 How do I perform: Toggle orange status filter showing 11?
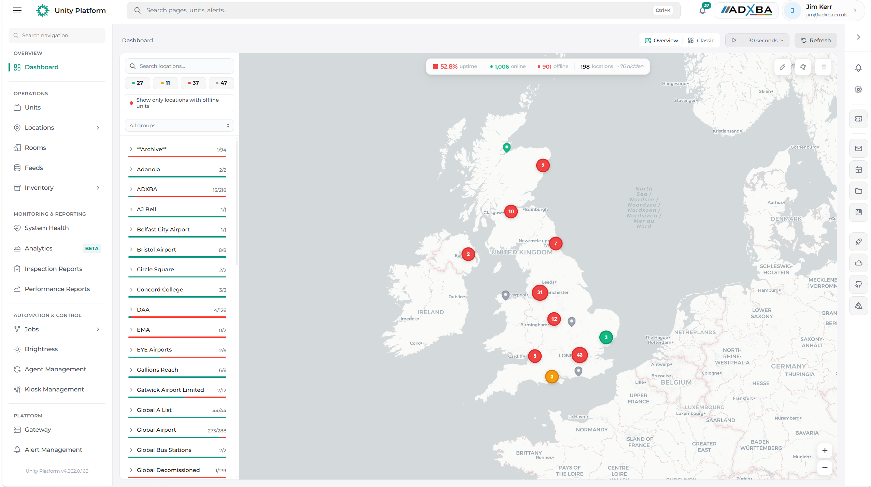pos(165,83)
